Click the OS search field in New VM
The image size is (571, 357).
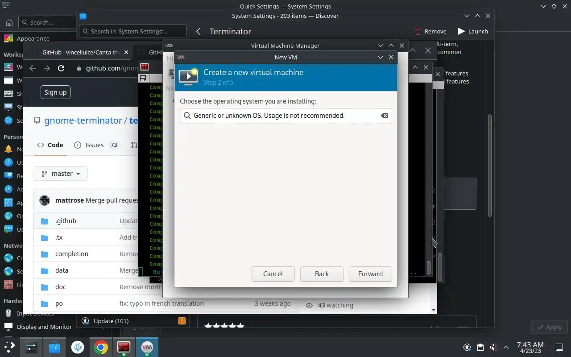(x=286, y=116)
